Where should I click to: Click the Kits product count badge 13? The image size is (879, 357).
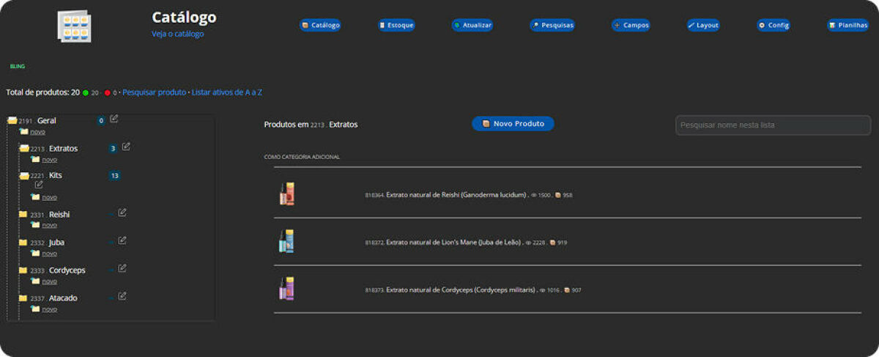(x=114, y=176)
